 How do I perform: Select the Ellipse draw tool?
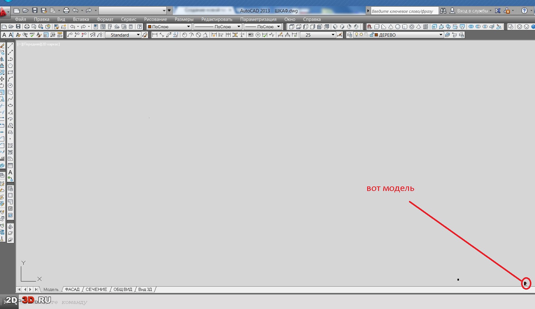[x=10, y=106]
